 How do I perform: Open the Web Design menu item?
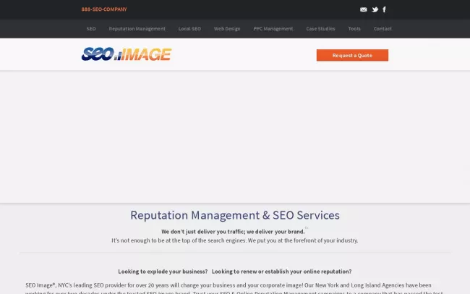[x=227, y=29]
